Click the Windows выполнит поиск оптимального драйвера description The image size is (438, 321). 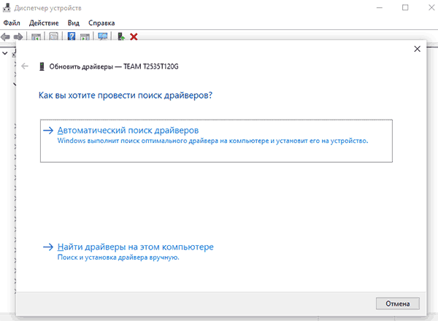click(212, 141)
